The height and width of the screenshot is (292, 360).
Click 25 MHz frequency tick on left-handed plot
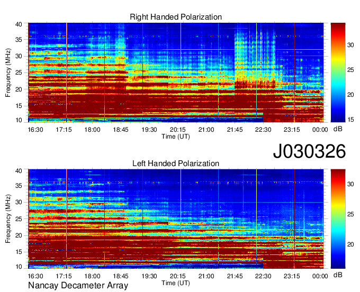click(19, 219)
